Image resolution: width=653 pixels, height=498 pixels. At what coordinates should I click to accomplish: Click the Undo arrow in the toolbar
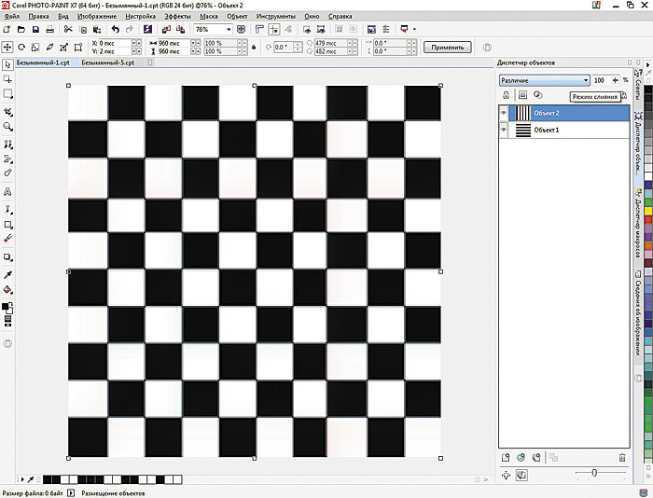pos(115,30)
